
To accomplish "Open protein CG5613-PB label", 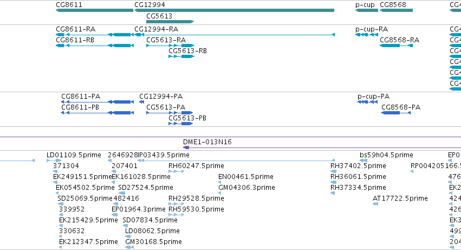I will (x=187, y=118).
